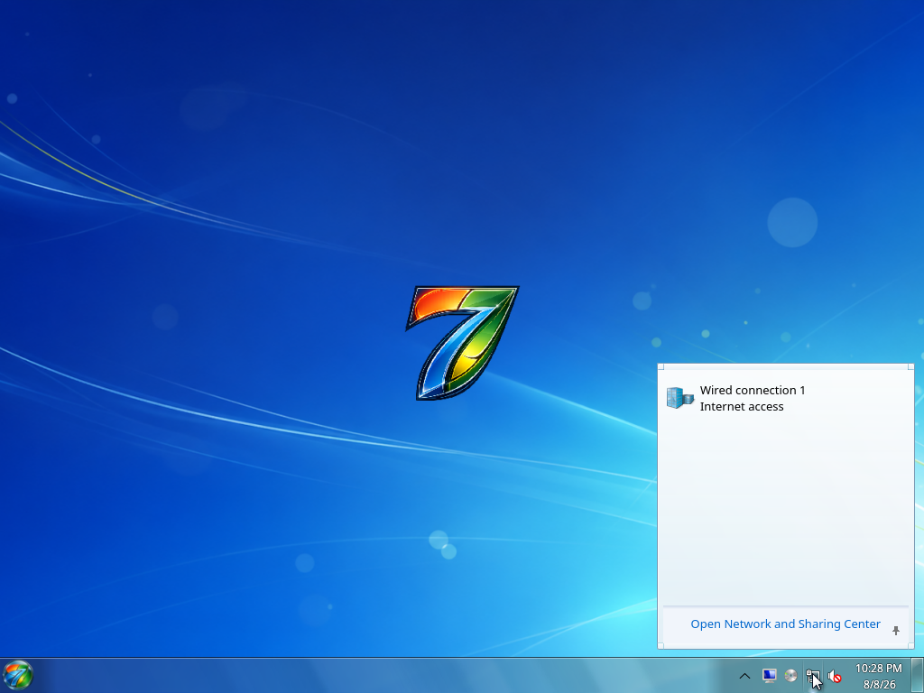The image size is (924, 693).
Task: Pin the network popup with pushpin
Action: [x=896, y=631]
